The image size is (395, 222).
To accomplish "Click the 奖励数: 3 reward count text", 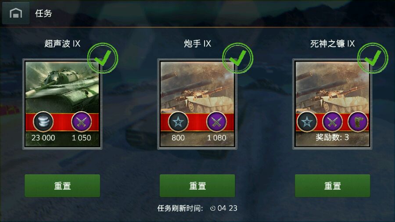I will coord(332,137).
